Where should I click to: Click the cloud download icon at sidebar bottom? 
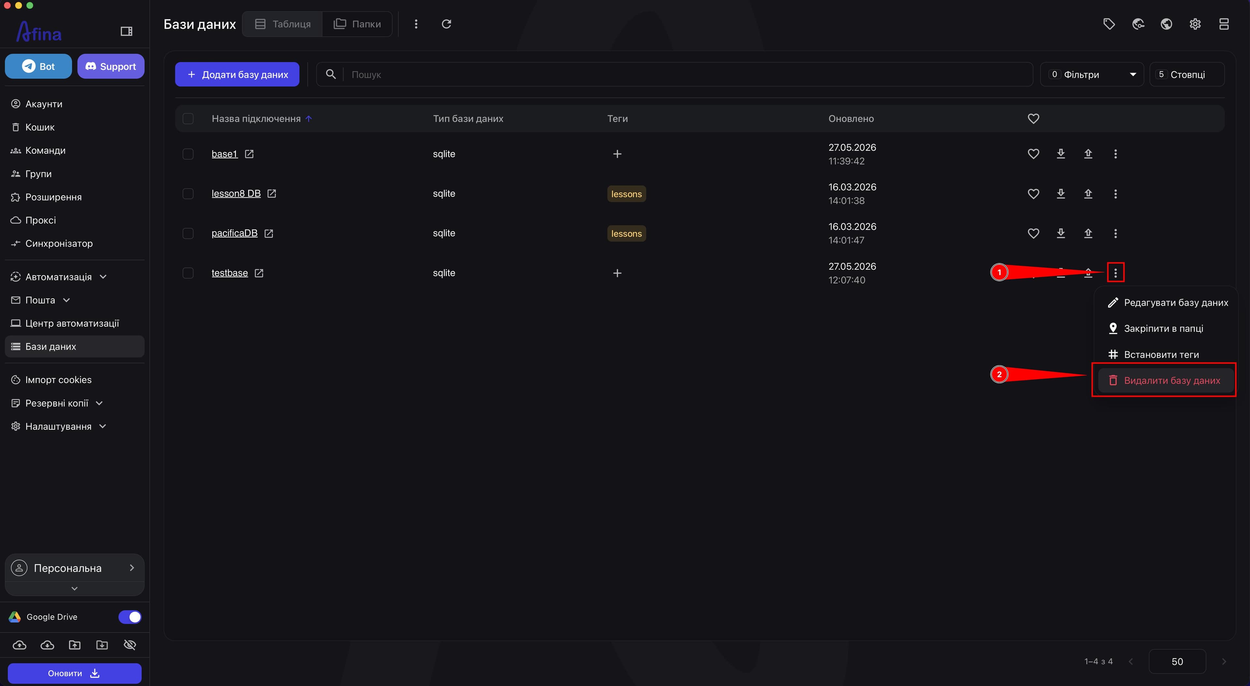coord(47,645)
